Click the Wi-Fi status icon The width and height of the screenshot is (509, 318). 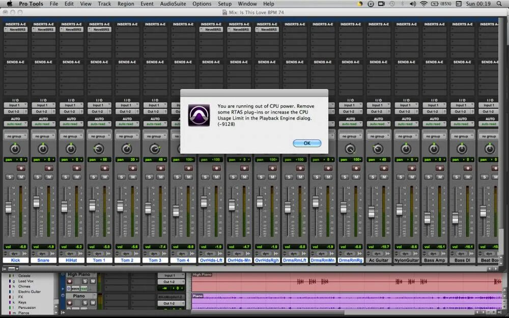[423, 4]
